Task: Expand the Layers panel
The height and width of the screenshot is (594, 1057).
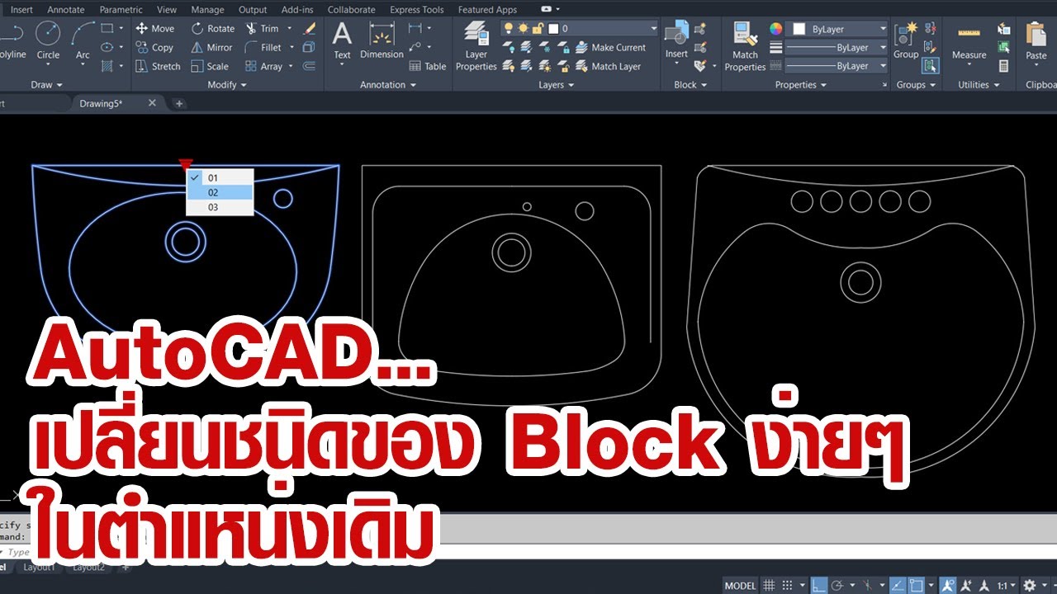Action: [557, 85]
